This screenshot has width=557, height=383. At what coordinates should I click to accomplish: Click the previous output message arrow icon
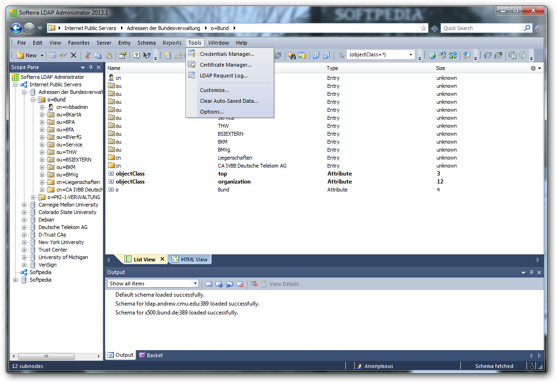pyautogui.click(x=229, y=284)
